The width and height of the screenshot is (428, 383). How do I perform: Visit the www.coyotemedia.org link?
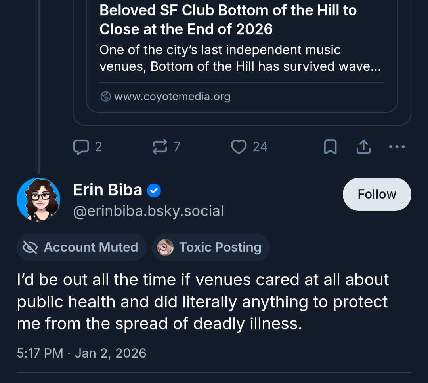(172, 97)
